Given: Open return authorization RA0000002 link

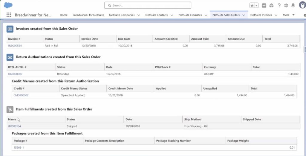Looking at the screenshot, I should 15,74.
